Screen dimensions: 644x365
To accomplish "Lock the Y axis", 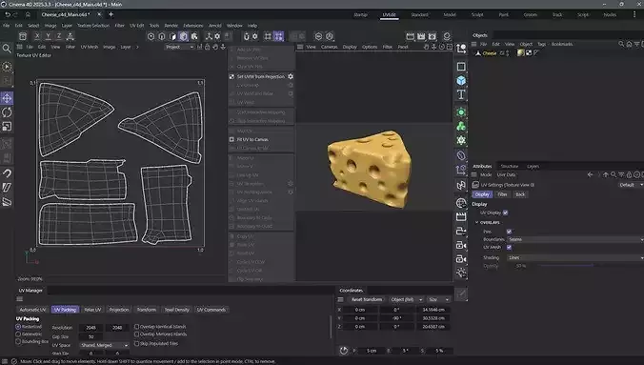I will pos(48,36).
